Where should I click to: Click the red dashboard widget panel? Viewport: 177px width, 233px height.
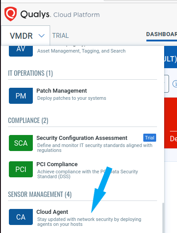(170, 123)
